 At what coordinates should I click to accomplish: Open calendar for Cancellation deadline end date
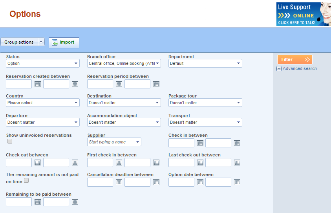(x=156, y=182)
